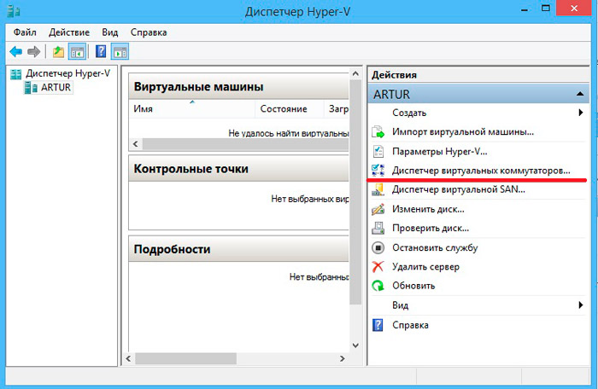This screenshot has width=598, height=389.
Task: Click the Остановить службу stop icon
Action: pyautogui.click(x=378, y=247)
